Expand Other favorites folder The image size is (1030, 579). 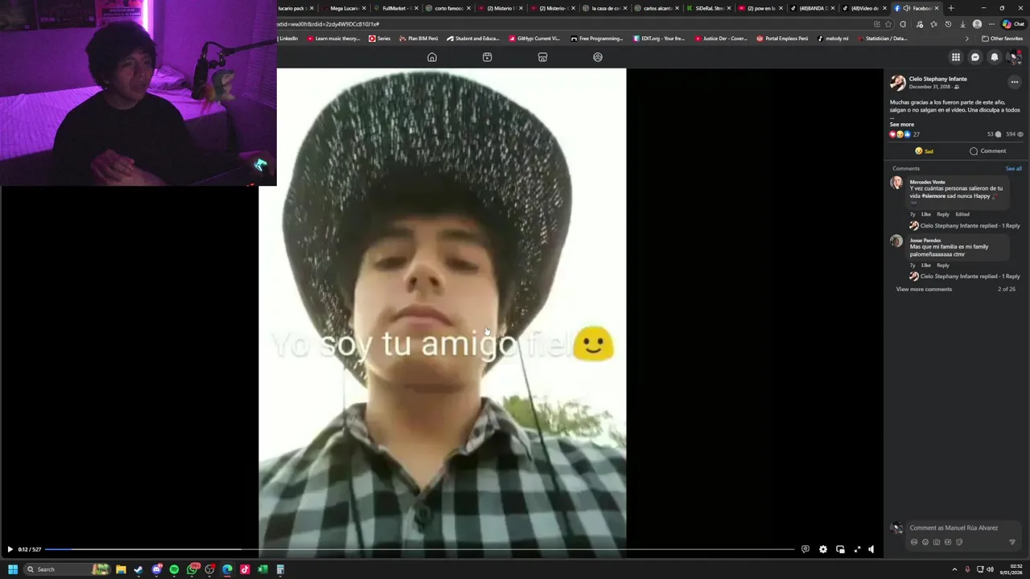pyautogui.click(x=1002, y=39)
